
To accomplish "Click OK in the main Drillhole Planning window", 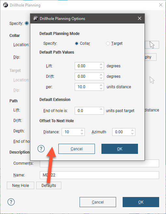I will click(x=141, y=202).
